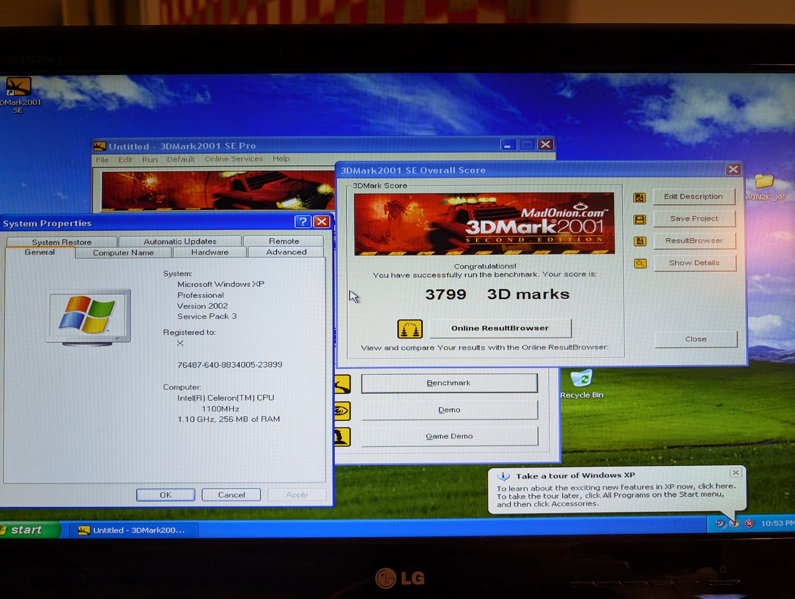The image size is (795, 599).
Task: Open the WIN2K_XP folder on desktop
Action: 764,186
